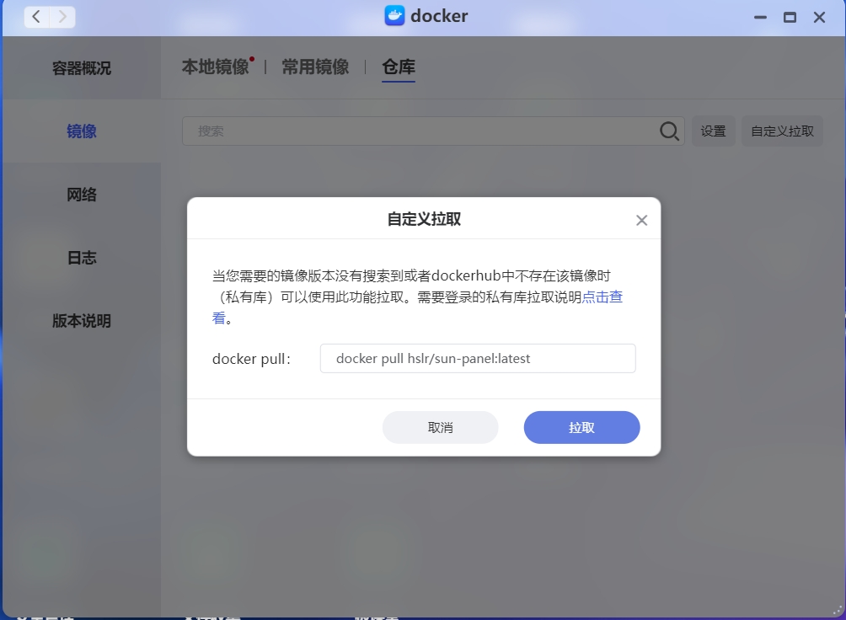846x620 pixels.
Task: Select 镜像 in the sidebar
Action: 82,131
